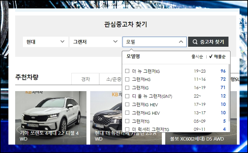Open the 기아 쏘렌토 4세대 car thumbnail
This screenshot has height=153, width=248.
tap(51, 118)
